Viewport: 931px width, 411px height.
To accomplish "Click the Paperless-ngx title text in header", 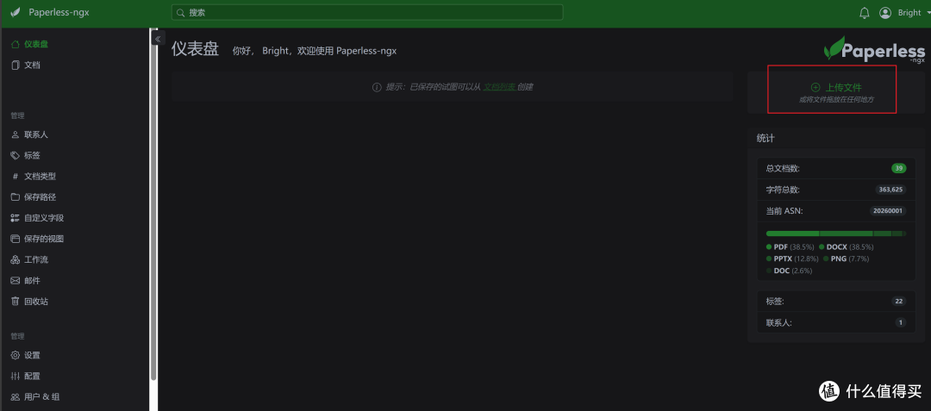I will click(x=59, y=12).
